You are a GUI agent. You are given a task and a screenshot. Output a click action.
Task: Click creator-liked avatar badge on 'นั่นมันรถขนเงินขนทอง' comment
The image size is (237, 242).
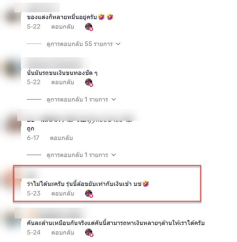[89, 83]
